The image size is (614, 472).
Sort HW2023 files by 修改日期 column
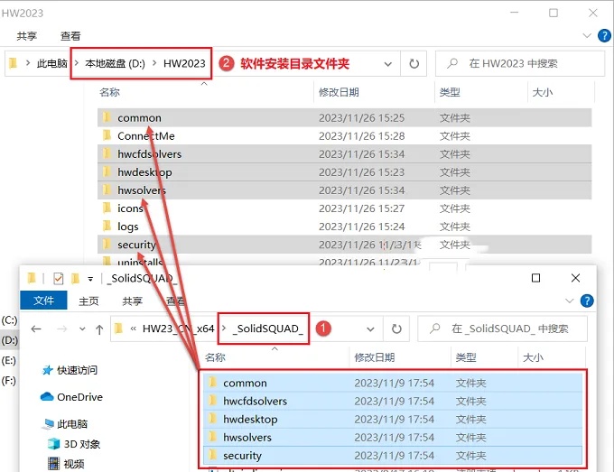tap(340, 92)
